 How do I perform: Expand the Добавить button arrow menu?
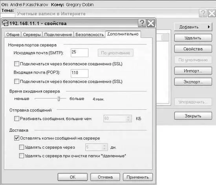point(209,27)
